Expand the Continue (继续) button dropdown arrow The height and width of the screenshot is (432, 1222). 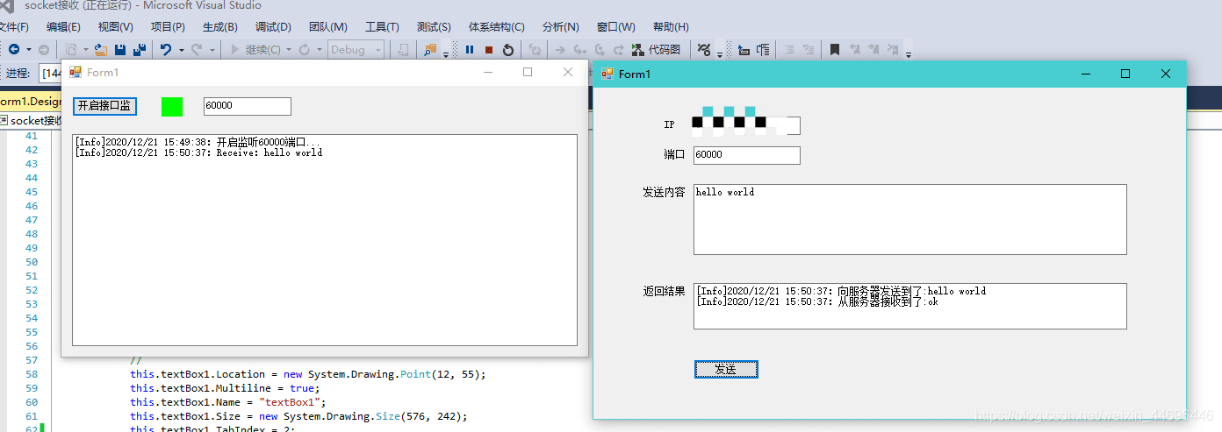pos(289,50)
